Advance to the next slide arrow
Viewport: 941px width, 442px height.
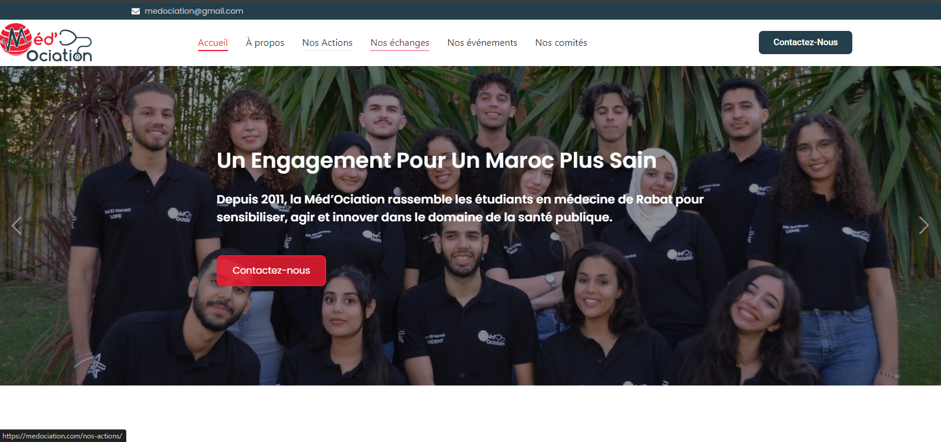click(x=924, y=225)
